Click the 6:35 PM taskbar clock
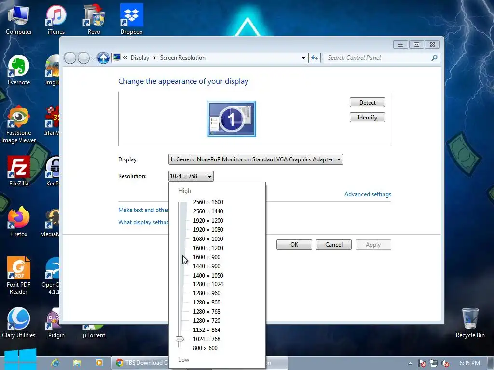Viewport: 494px width, 370px height. pyautogui.click(x=469, y=363)
